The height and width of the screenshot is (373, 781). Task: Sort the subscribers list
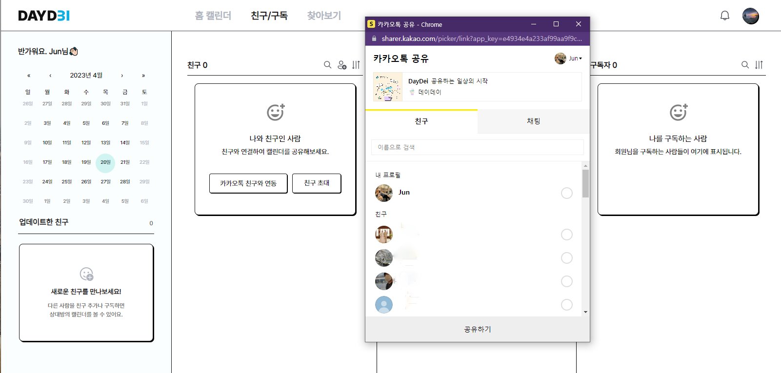coord(759,65)
